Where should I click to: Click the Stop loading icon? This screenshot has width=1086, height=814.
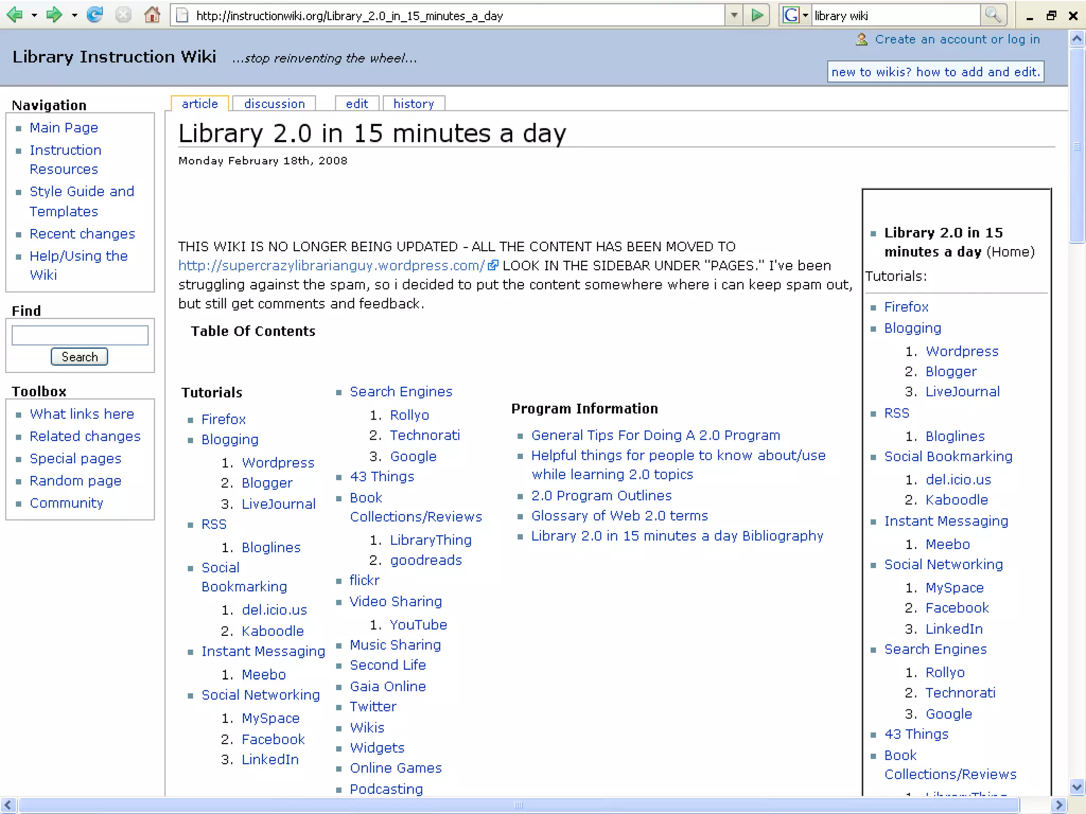[123, 15]
